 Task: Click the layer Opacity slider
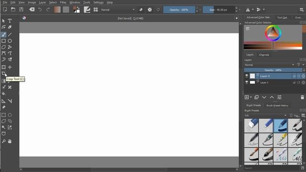(273, 70)
